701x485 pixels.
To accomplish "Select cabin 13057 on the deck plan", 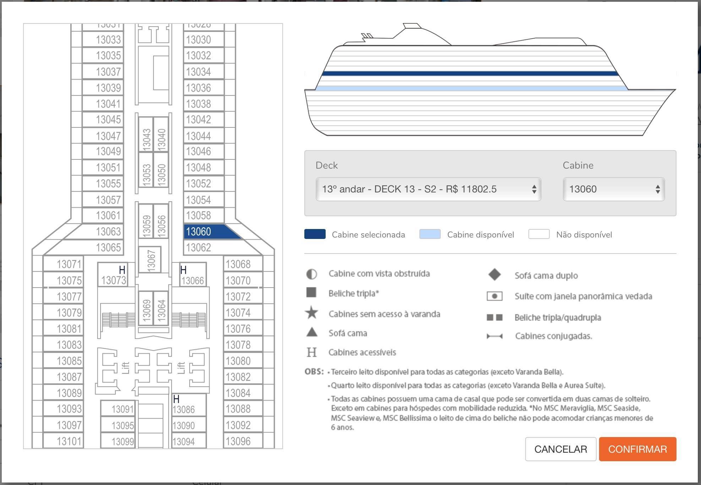I will coord(103,200).
